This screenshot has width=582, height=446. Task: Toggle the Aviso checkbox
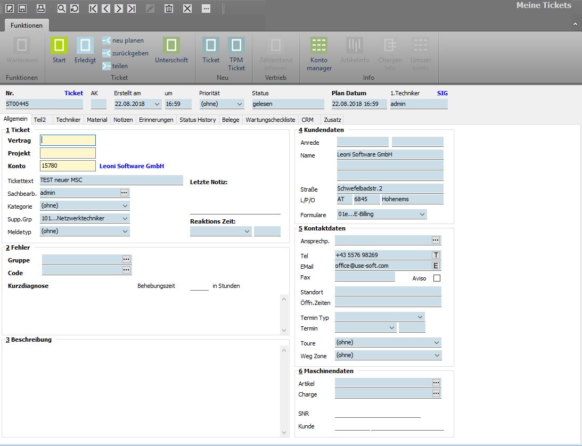coord(437,278)
